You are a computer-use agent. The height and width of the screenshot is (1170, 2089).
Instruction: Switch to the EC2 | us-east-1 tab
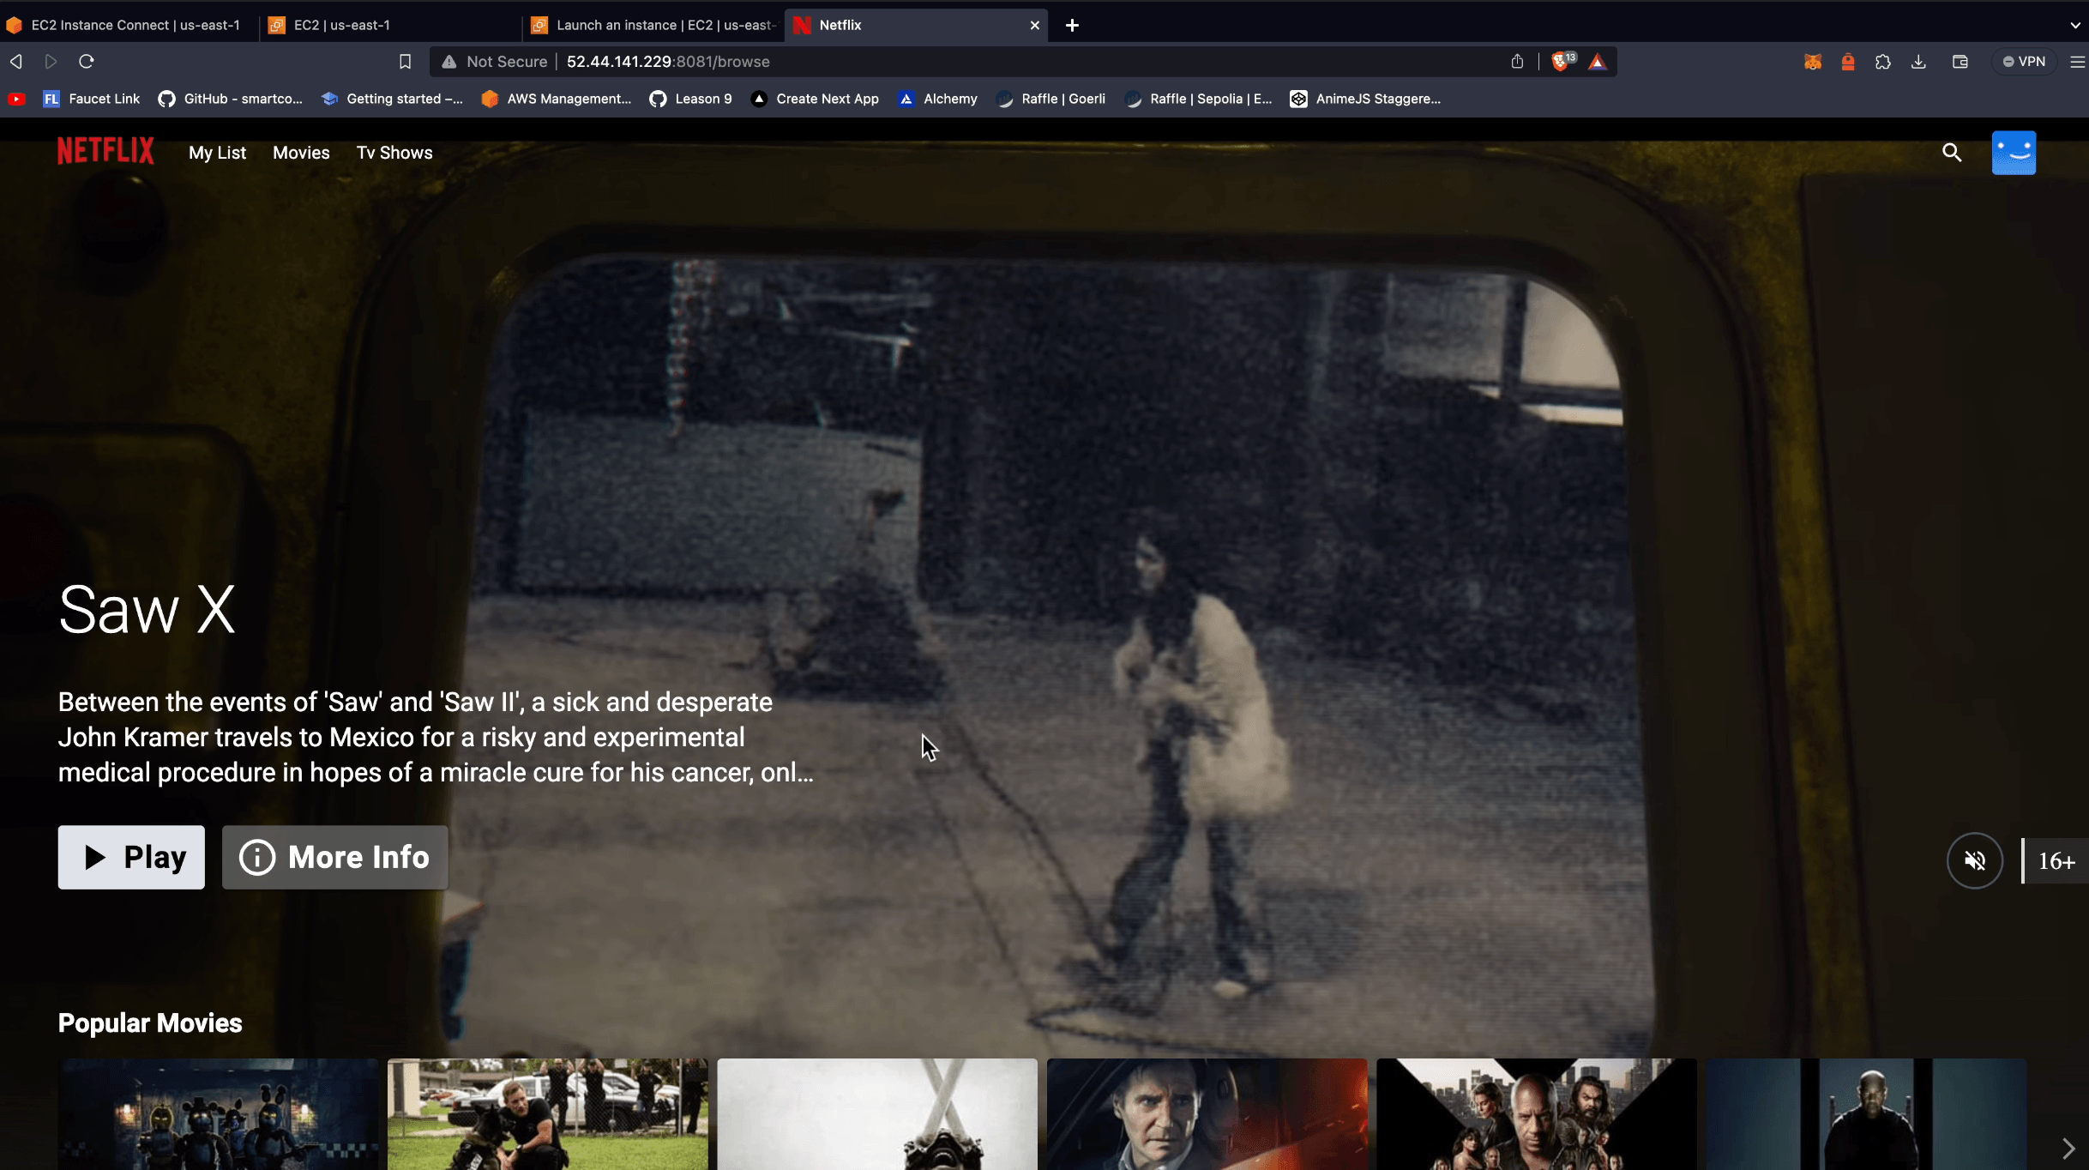click(393, 26)
